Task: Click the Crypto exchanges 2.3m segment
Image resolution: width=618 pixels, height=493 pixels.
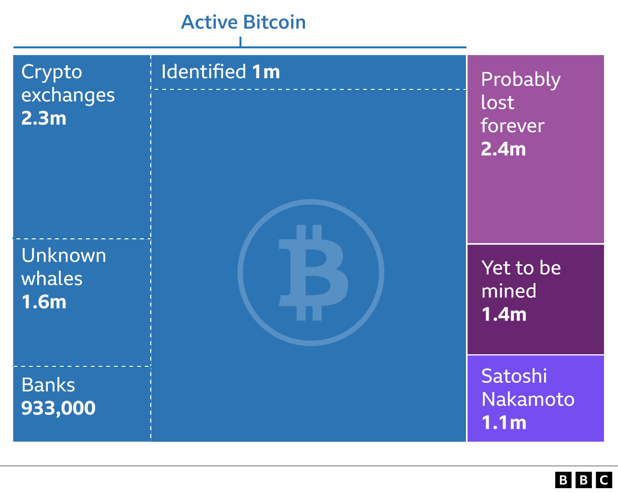Action: [82, 147]
